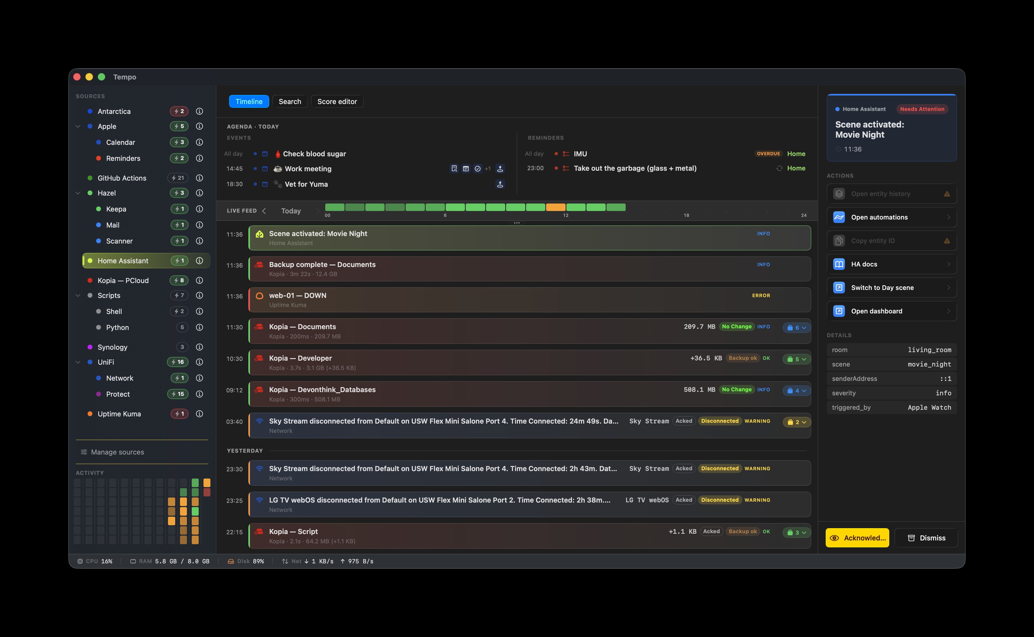Toggle the bolt 8 badge on Kopia — PCloud
The image size is (1034, 637).
(179, 280)
